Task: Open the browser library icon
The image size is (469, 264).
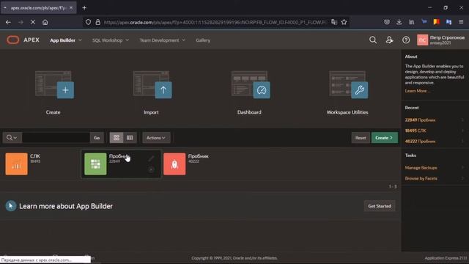Action: pos(412,22)
